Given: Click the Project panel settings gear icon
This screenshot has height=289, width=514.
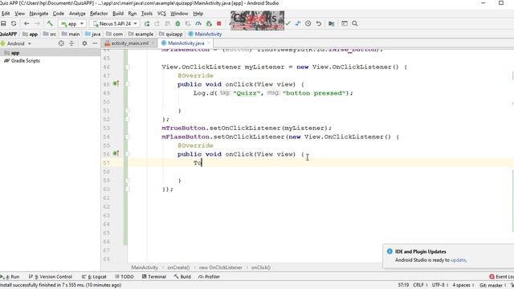Looking at the screenshot, I should [84, 43].
